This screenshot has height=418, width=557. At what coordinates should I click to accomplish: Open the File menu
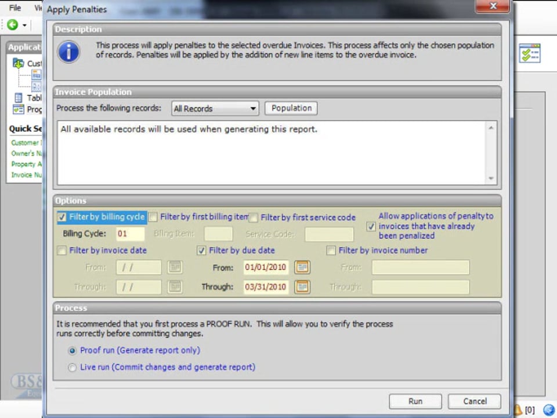[15, 8]
